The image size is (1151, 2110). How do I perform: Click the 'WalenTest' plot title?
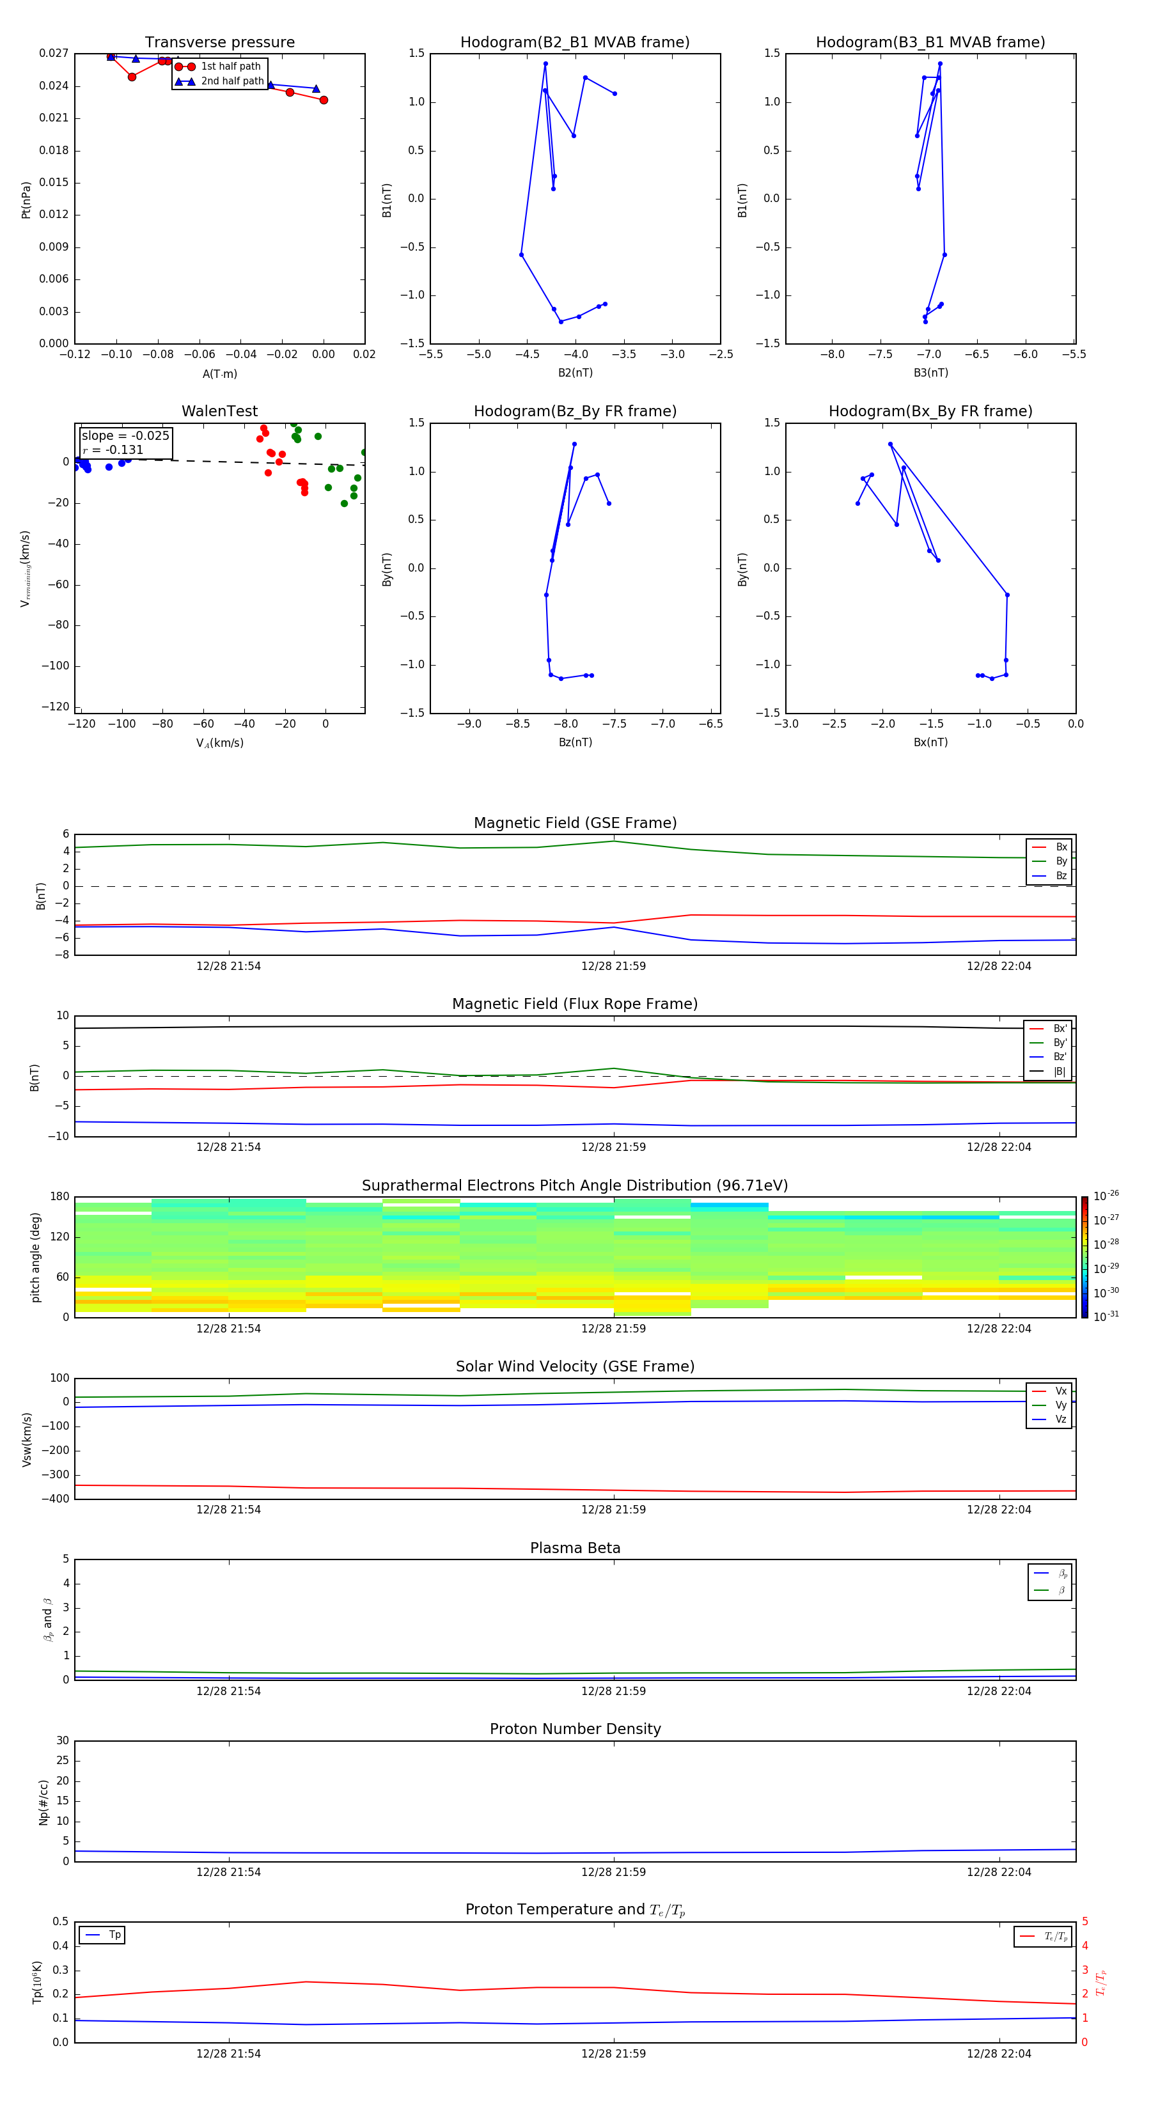click(219, 411)
